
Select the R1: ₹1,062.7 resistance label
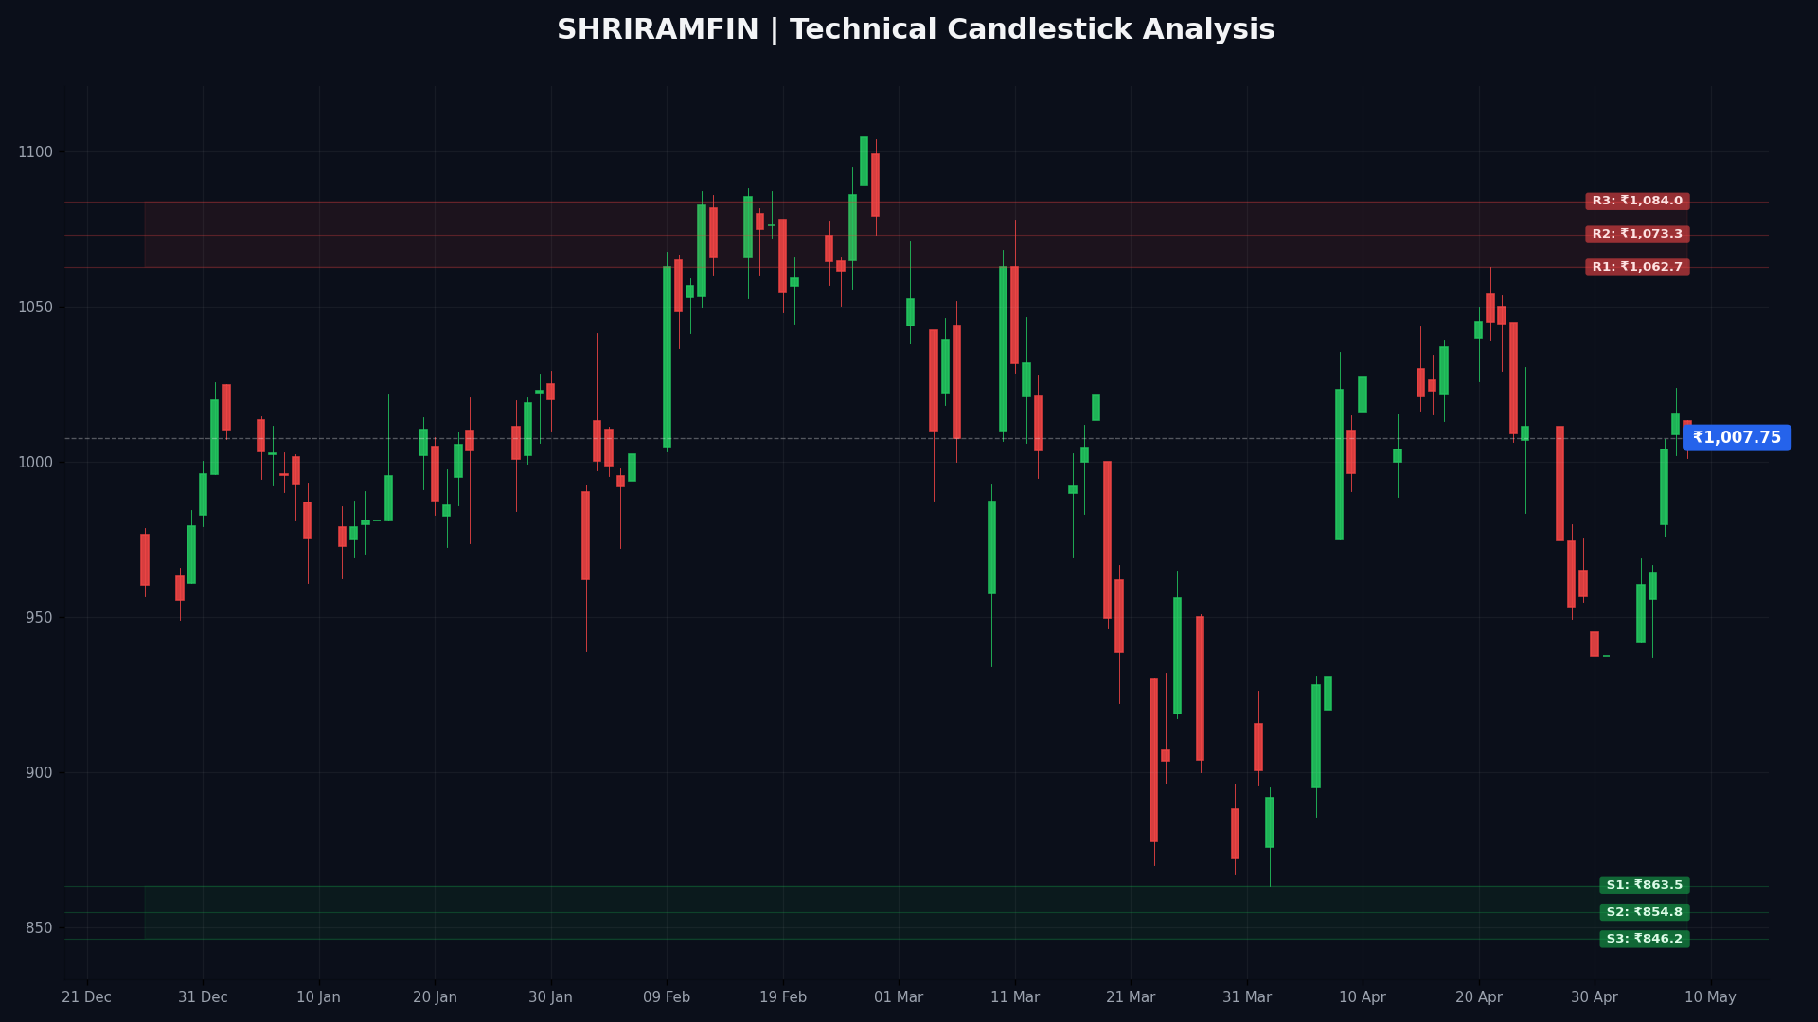pyautogui.click(x=1637, y=268)
